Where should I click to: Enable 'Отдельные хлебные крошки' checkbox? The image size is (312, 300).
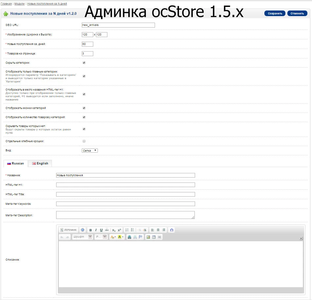coord(84,141)
